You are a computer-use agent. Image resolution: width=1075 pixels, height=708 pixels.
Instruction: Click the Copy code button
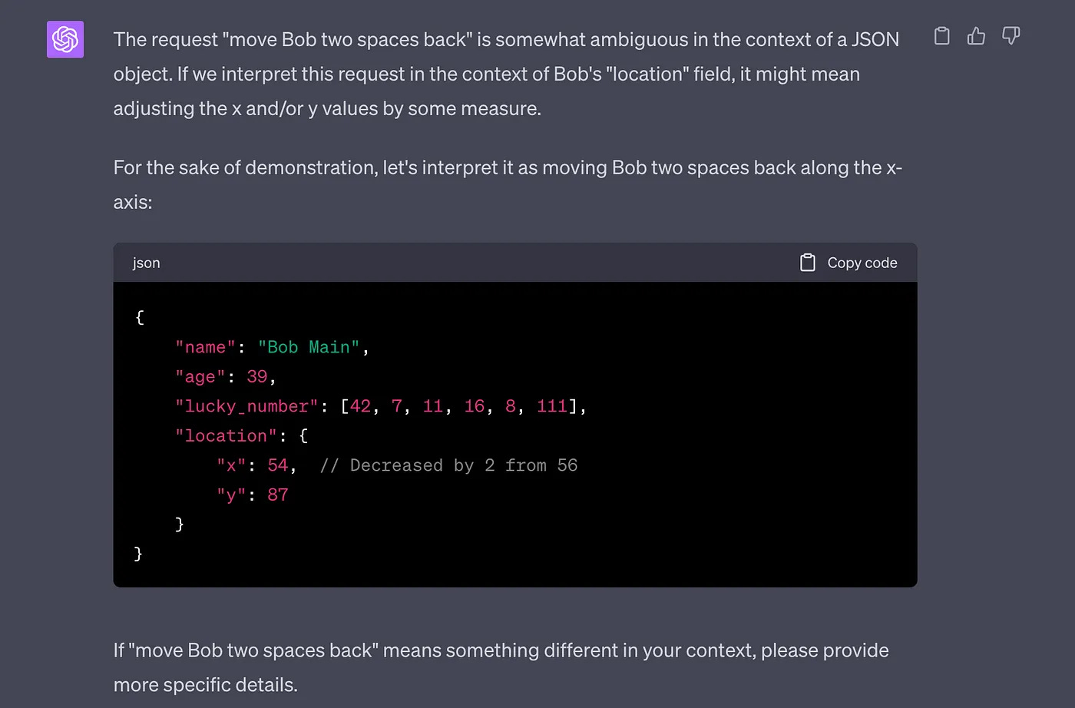848,263
